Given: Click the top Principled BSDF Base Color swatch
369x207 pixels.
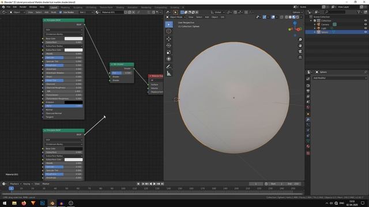Looking at the screenshot, I should [73, 39].
